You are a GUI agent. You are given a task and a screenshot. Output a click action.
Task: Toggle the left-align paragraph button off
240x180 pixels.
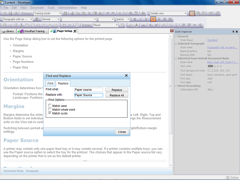[153, 19]
